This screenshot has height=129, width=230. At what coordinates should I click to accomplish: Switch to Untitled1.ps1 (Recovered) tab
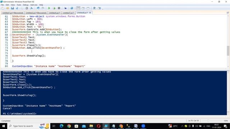[x=13, y=13]
